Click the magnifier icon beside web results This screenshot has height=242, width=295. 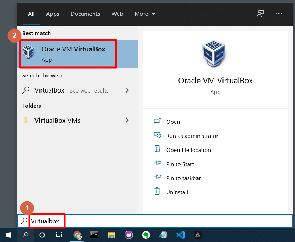pyautogui.click(x=26, y=90)
